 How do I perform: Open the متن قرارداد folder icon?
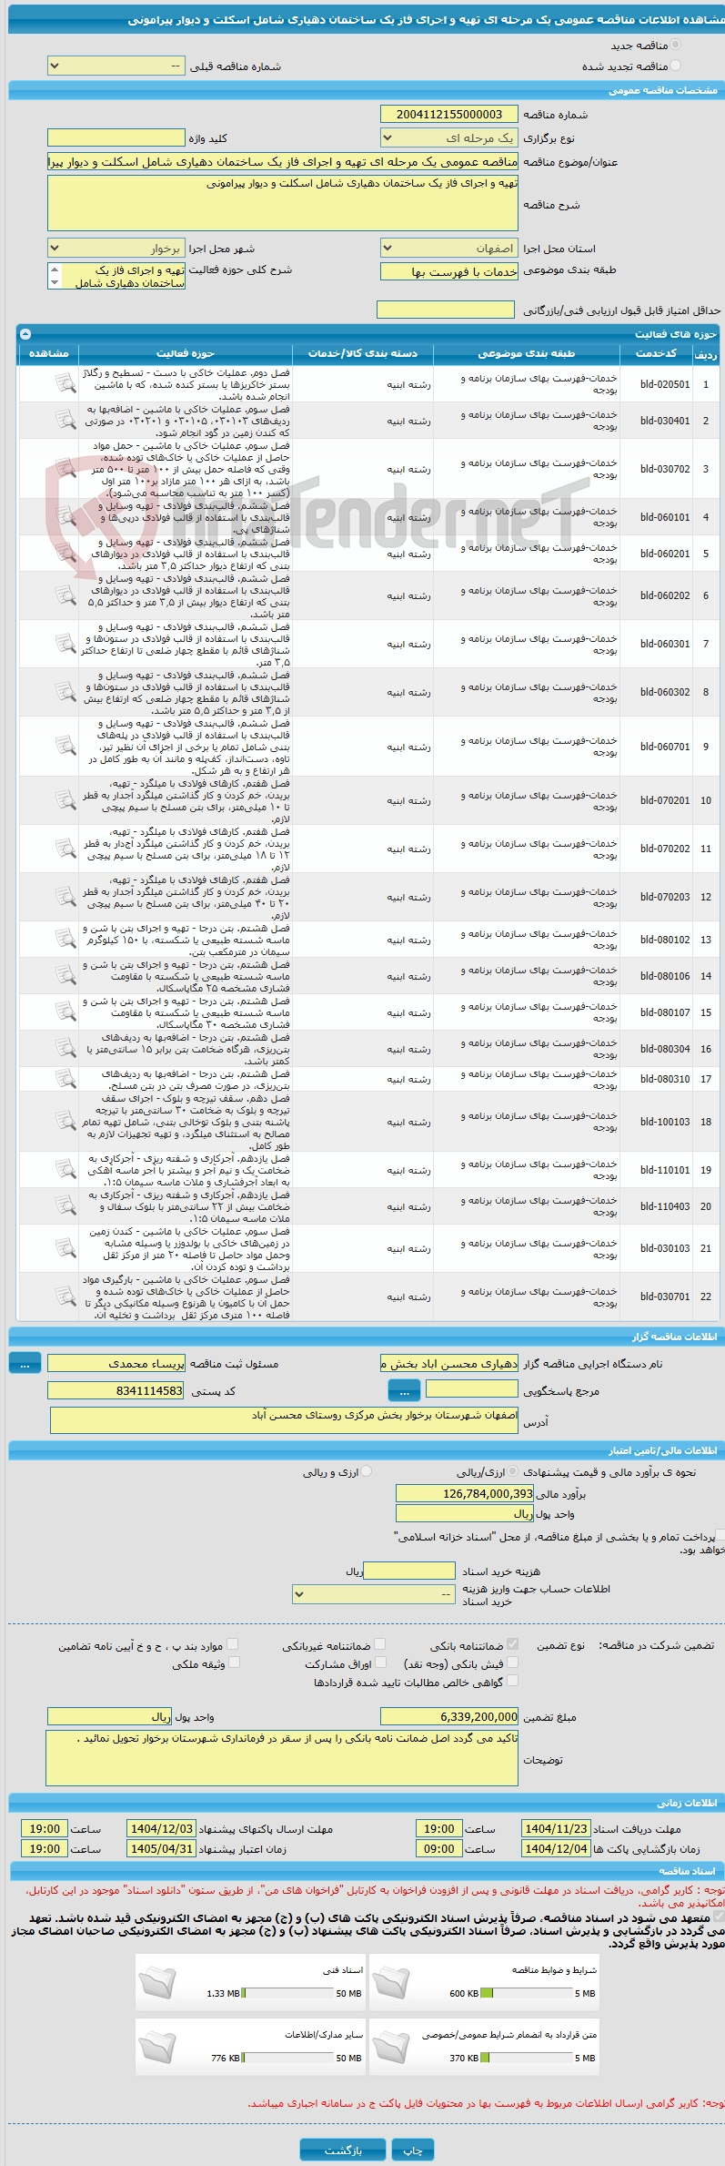391,2046
